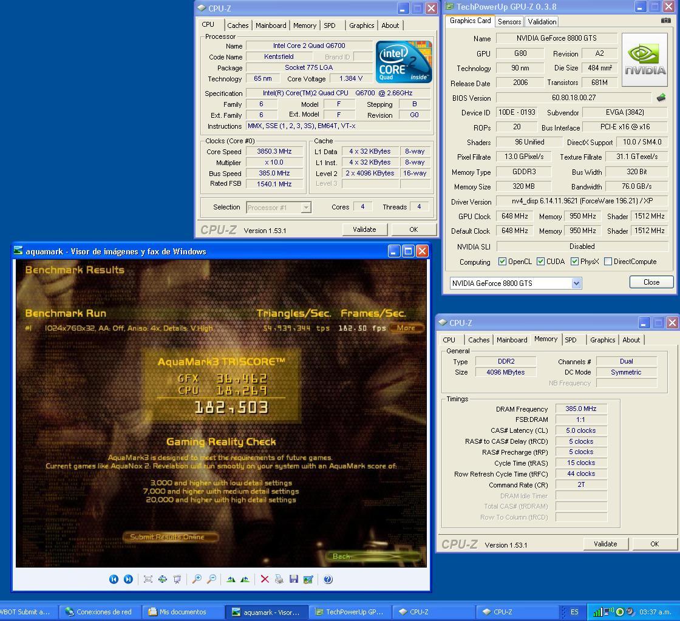Click DRAM Frequency value 385.0 MHz
This screenshot has width=680, height=621.
(x=580, y=409)
